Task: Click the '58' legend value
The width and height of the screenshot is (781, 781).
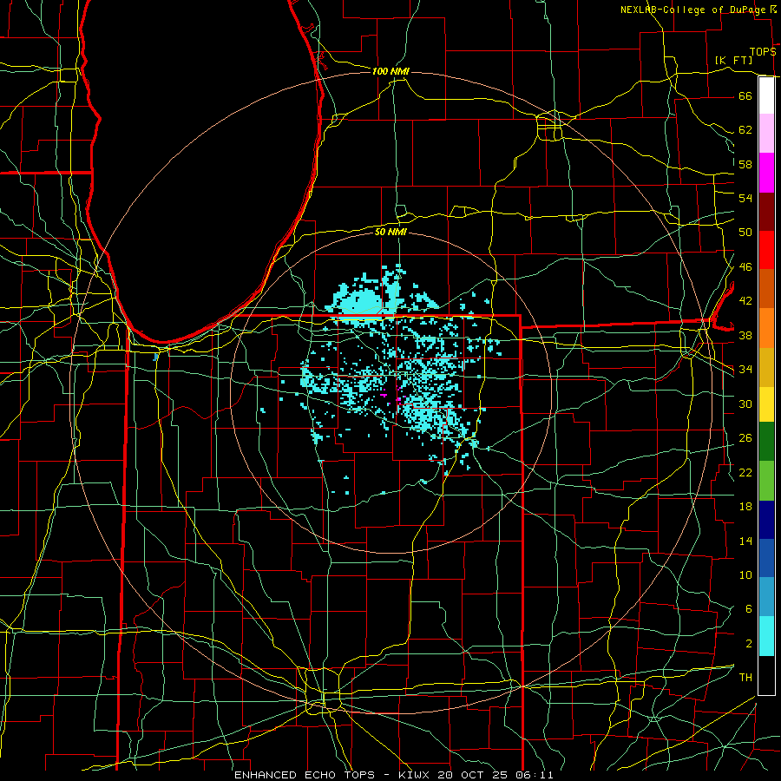Action: point(745,164)
